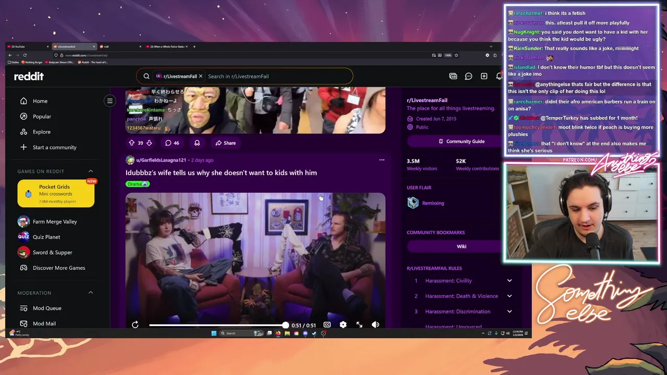Viewport: 667px width, 375px height.
Task: Reload the page in the browser
Action: pyautogui.click(x=25, y=55)
